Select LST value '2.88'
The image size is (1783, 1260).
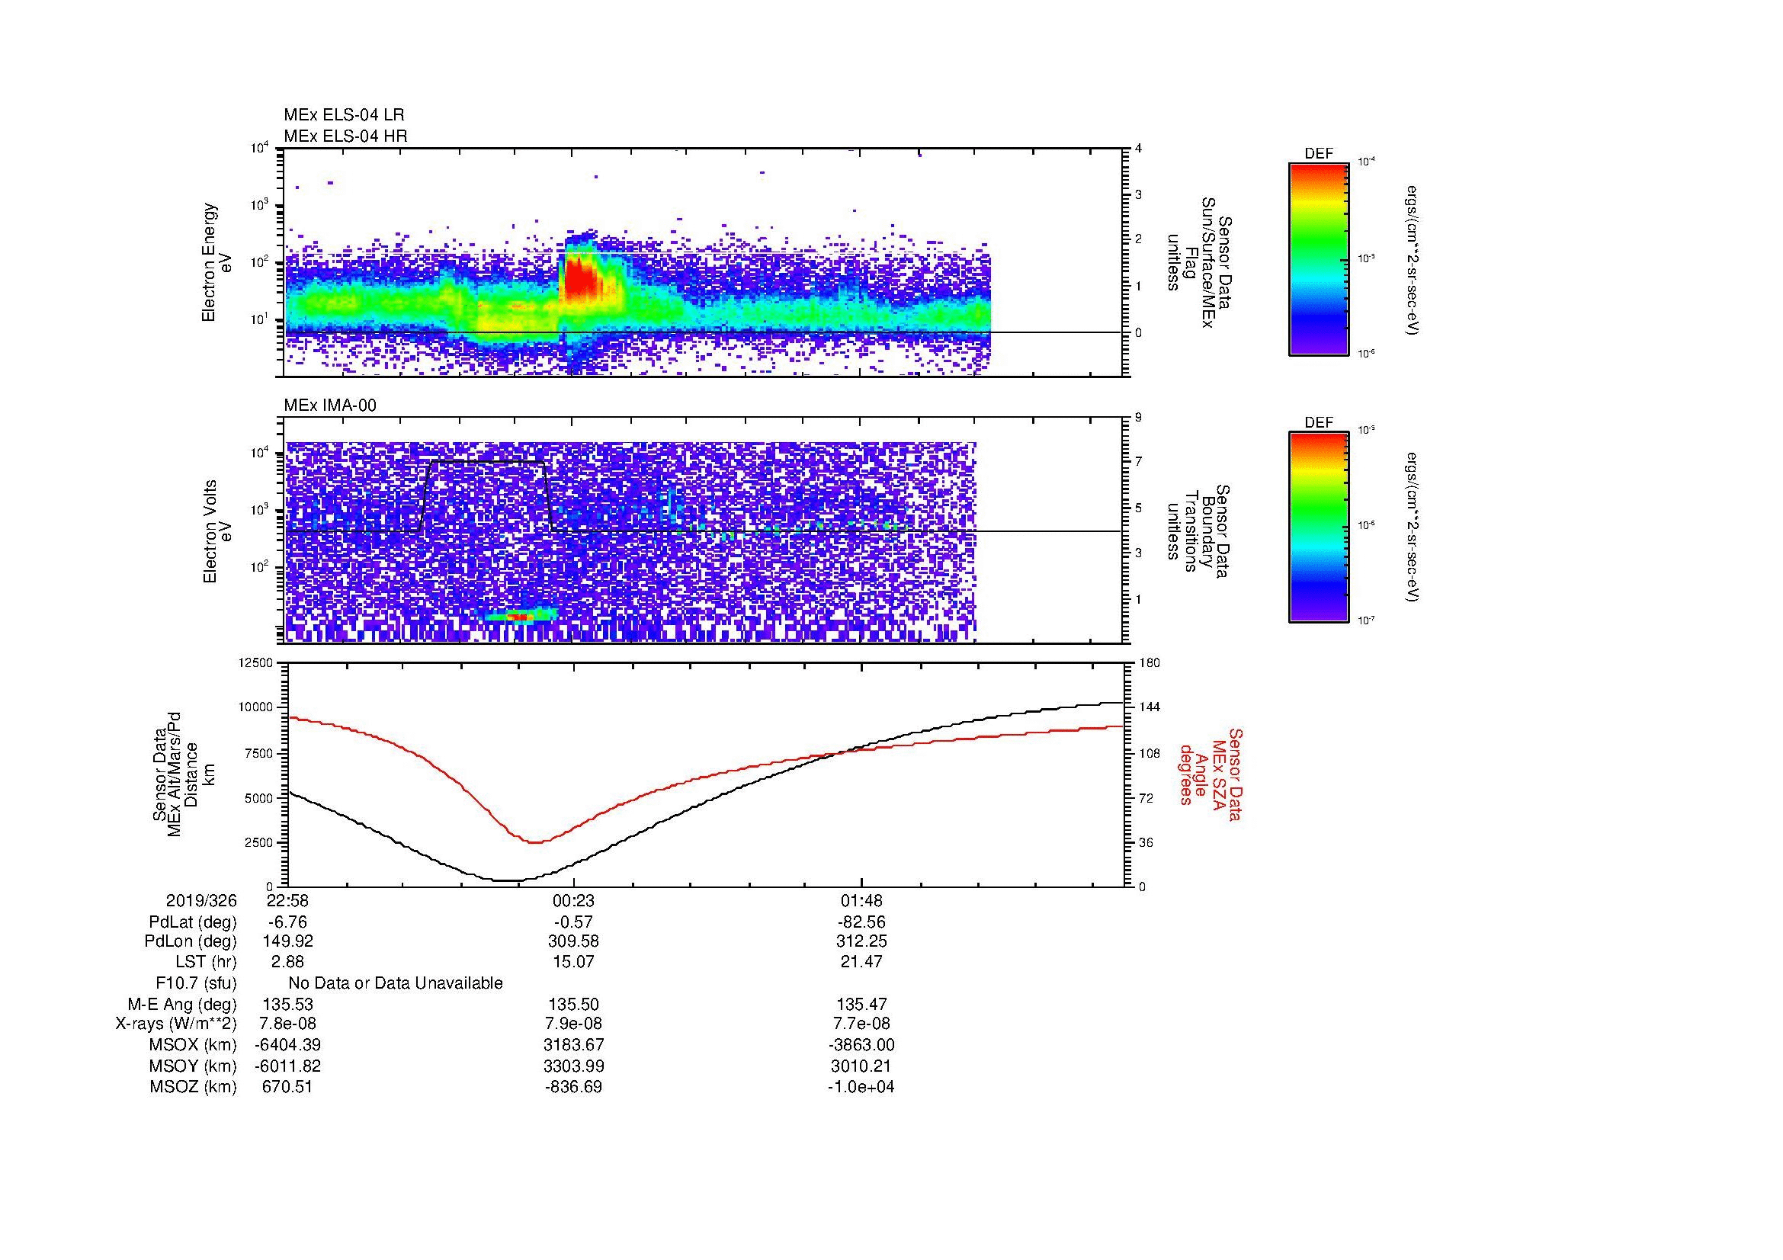(x=287, y=962)
